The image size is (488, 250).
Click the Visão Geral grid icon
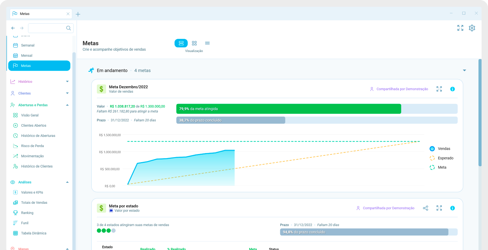[x=15, y=115]
